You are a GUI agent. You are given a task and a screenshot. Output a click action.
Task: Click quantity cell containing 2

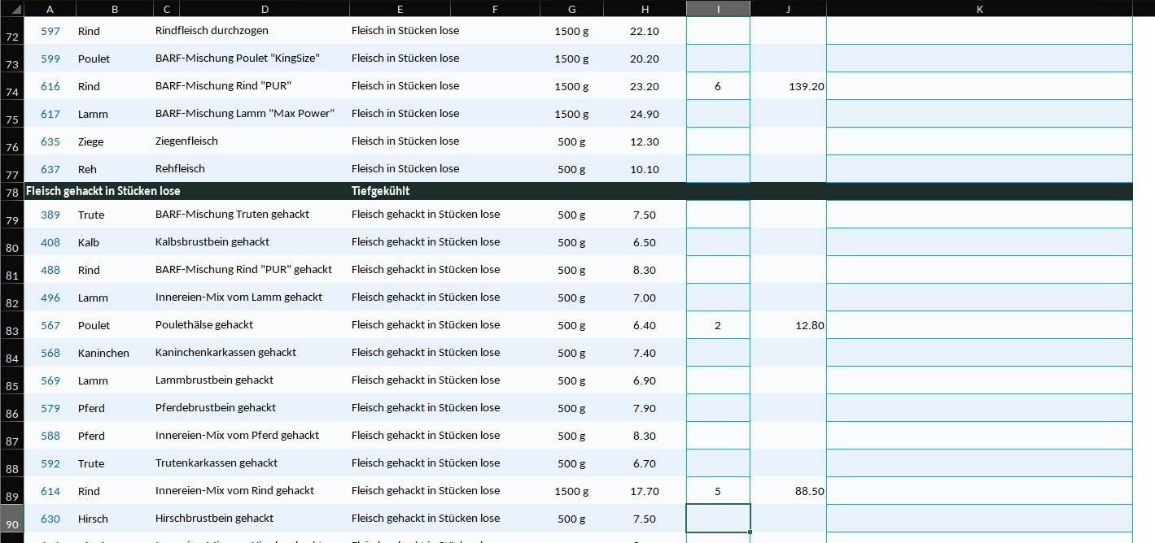(x=718, y=325)
